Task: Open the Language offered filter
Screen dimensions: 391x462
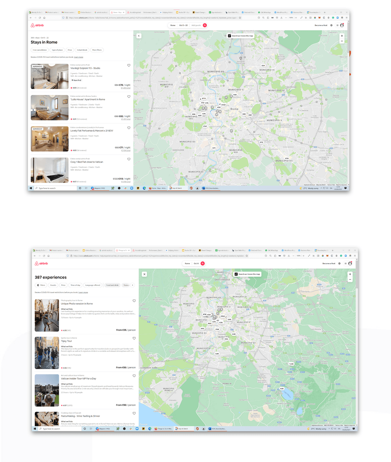Action: (93, 285)
